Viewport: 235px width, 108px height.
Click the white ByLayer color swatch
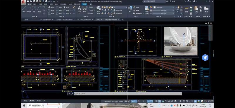click(155, 7)
